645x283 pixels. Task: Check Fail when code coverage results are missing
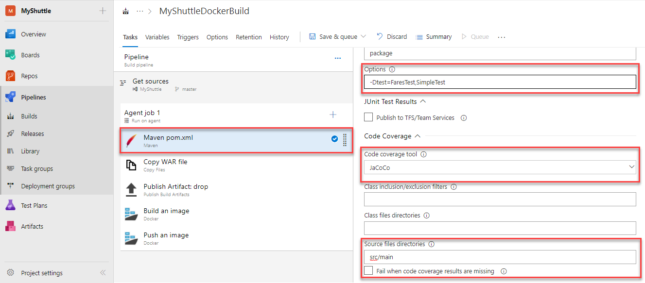368,271
